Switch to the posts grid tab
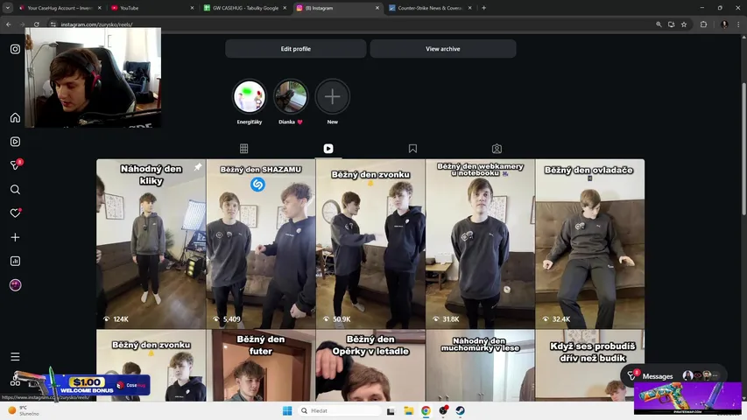The height and width of the screenshot is (420, 747). coord(244,149)
